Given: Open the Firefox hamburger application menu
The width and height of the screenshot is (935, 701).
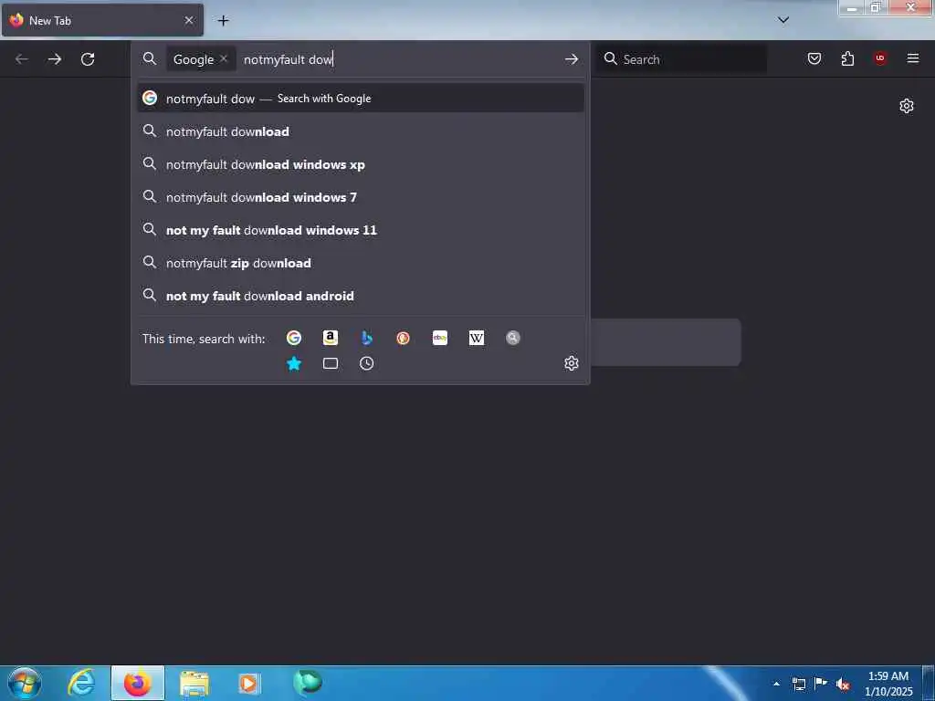Looking at the screenshot, I should pos(912,58).
